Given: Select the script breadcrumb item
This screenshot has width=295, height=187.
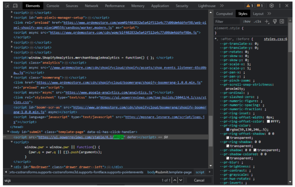Looking at the screenshot, I should coord(200,172).
